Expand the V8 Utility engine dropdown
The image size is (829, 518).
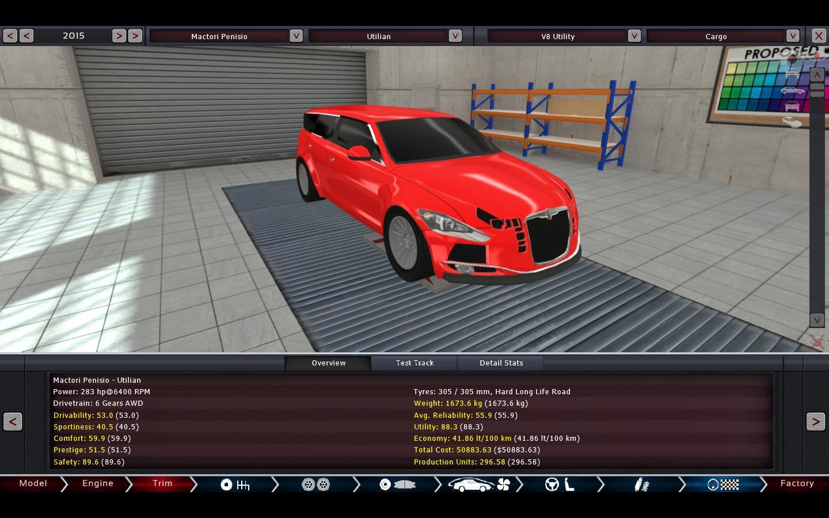coord(634,36)
